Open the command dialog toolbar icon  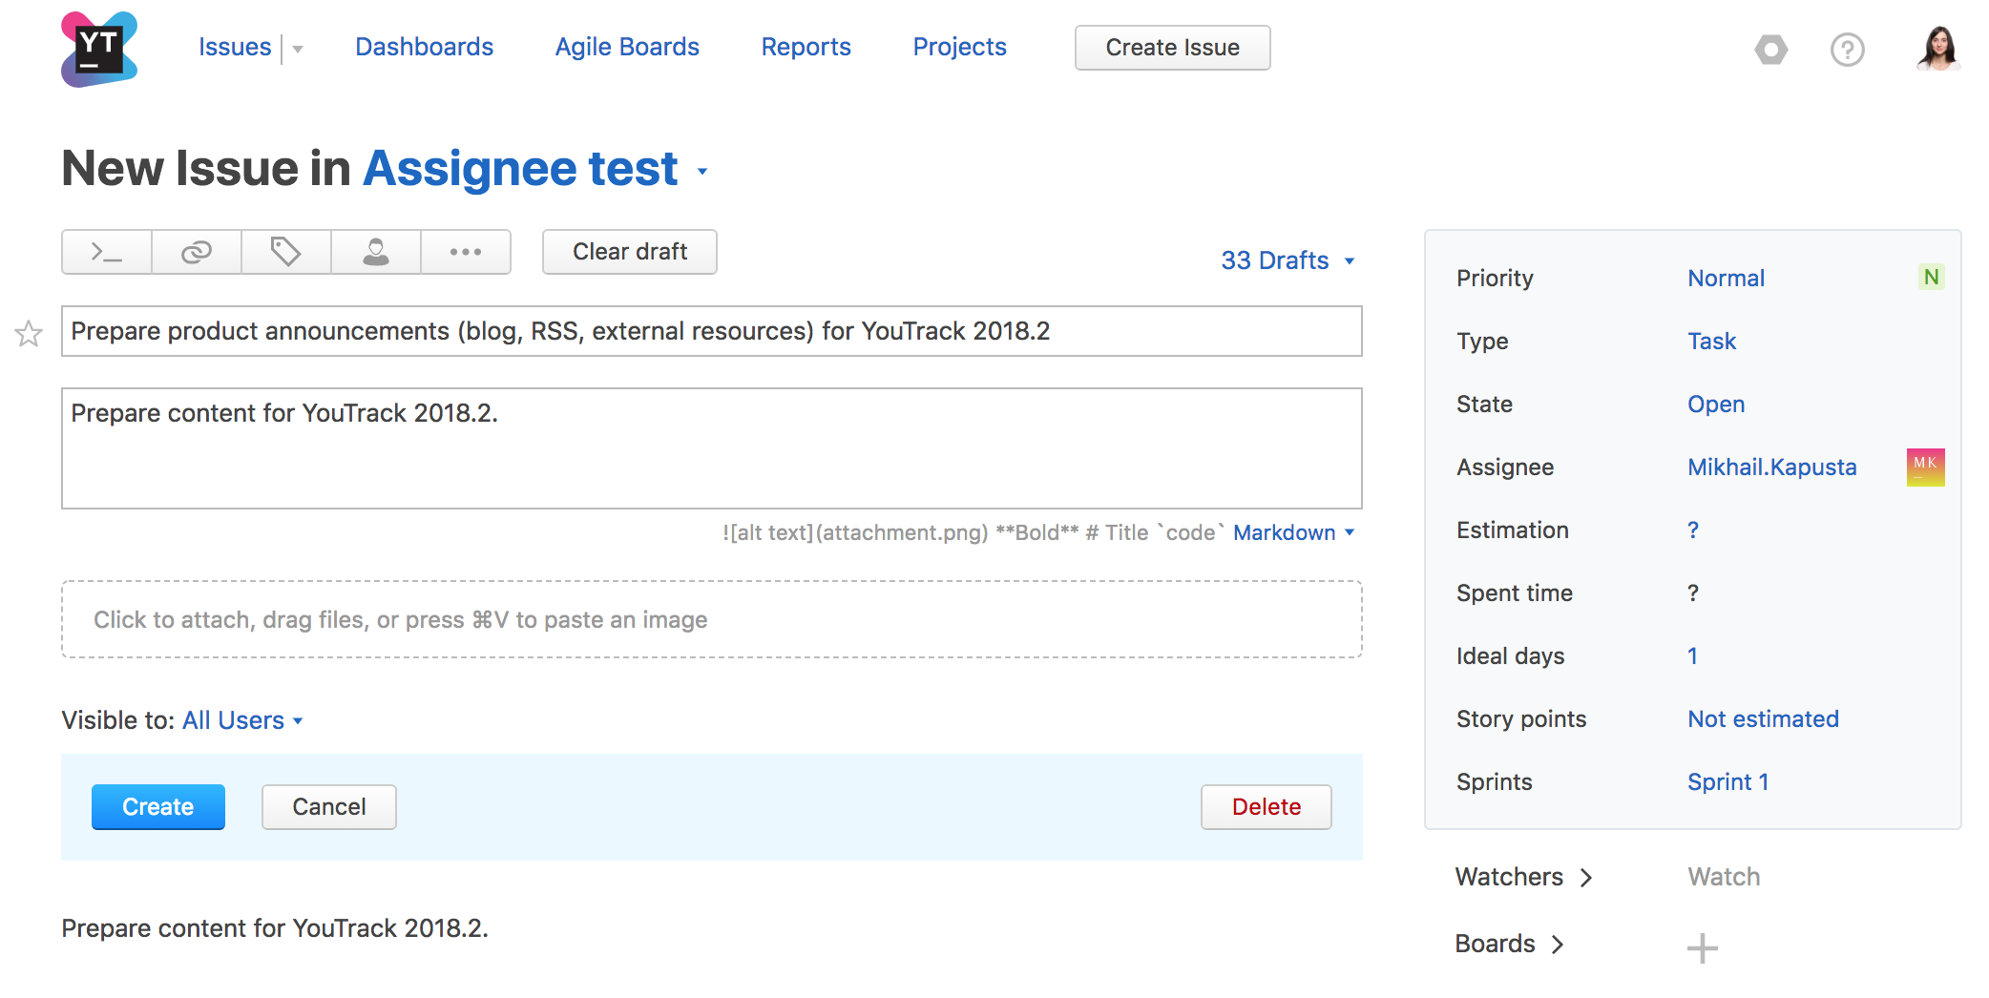click(106, 252)
